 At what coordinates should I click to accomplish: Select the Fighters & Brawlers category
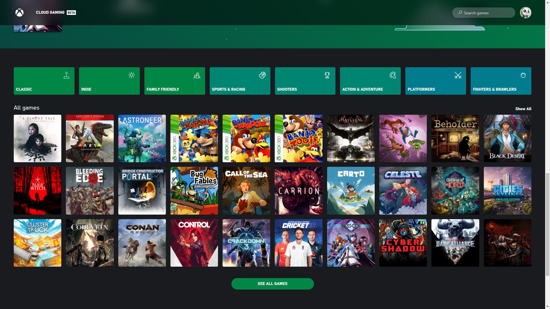pos(501,81)
